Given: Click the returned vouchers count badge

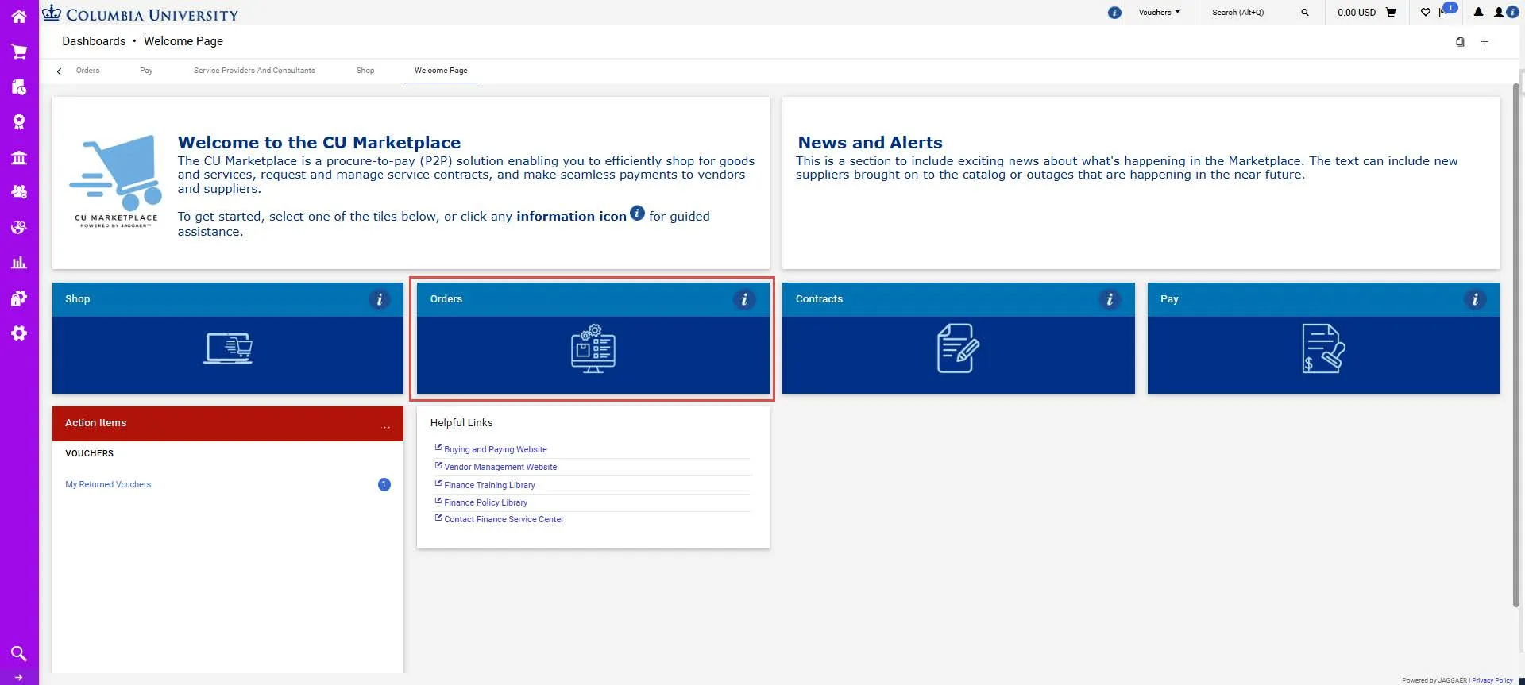Looking at the screenshot, I should [384, 484].
